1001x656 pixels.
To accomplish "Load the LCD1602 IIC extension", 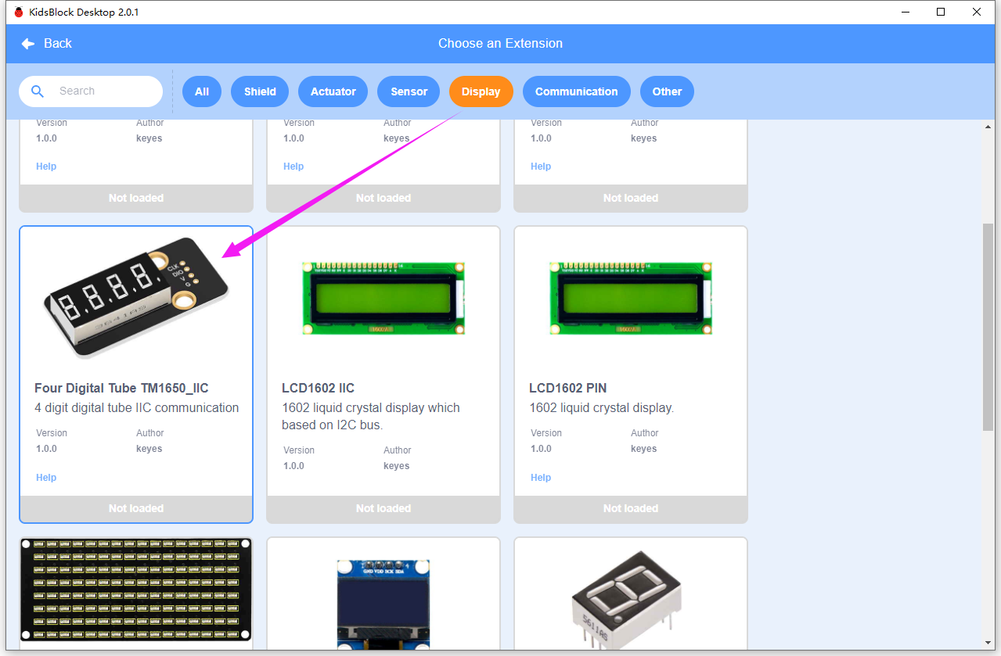I will click(x=383, y=508).
